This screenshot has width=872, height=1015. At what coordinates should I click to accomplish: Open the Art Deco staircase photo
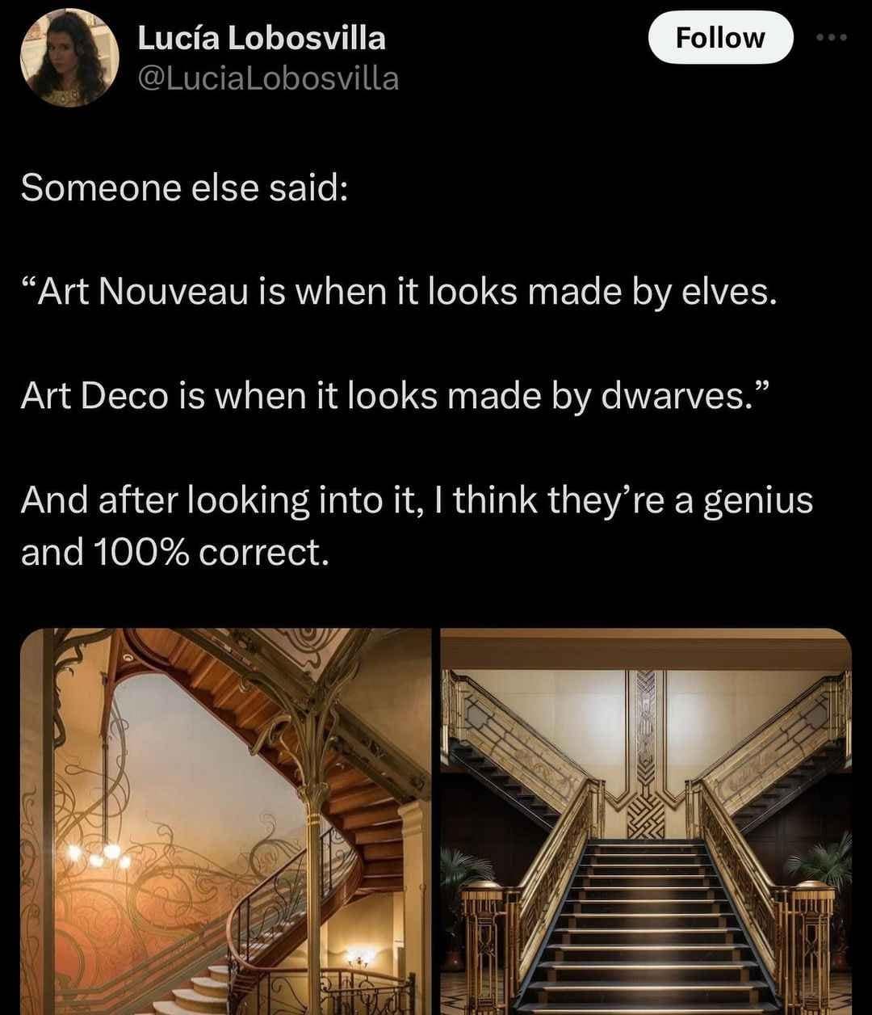click(646, 821)
